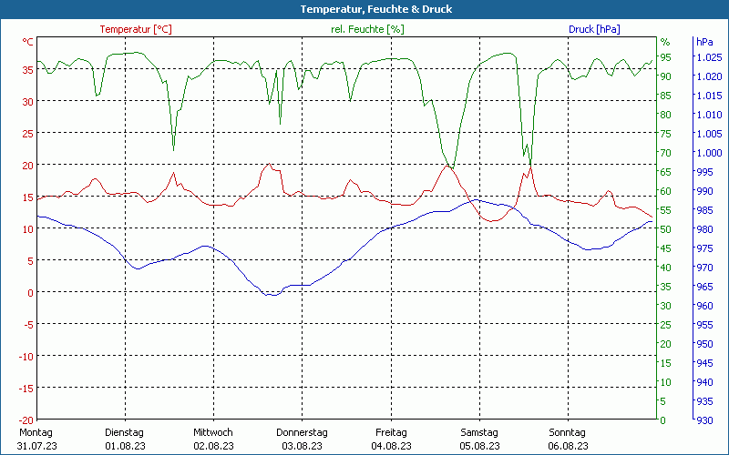Screen dimensions: 729x455
Task: Click the 'Montag' day label
Action: [36, 432]
